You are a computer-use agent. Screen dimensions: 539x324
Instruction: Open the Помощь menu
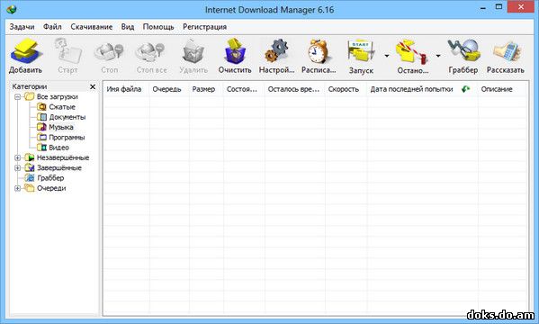click(158, 27)
